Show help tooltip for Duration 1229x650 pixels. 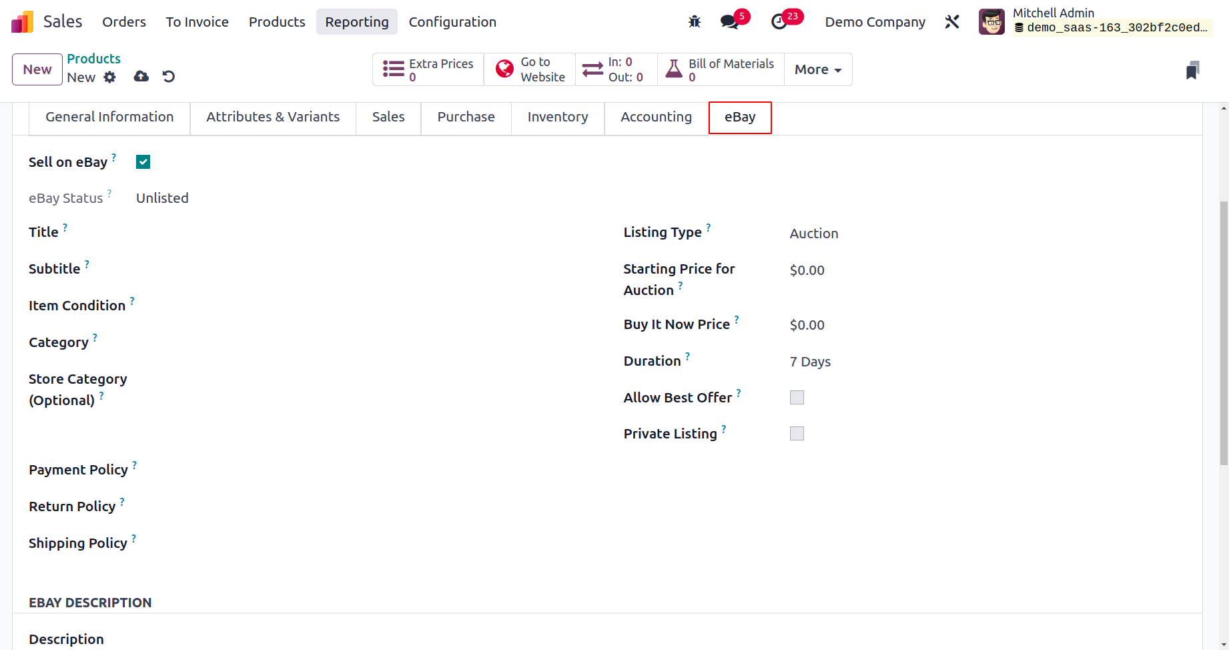pyautogui.click(x=688, y=356)
